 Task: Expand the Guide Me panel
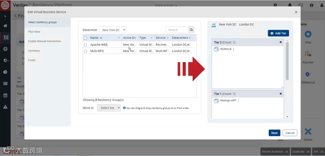[x=301, y=152]
